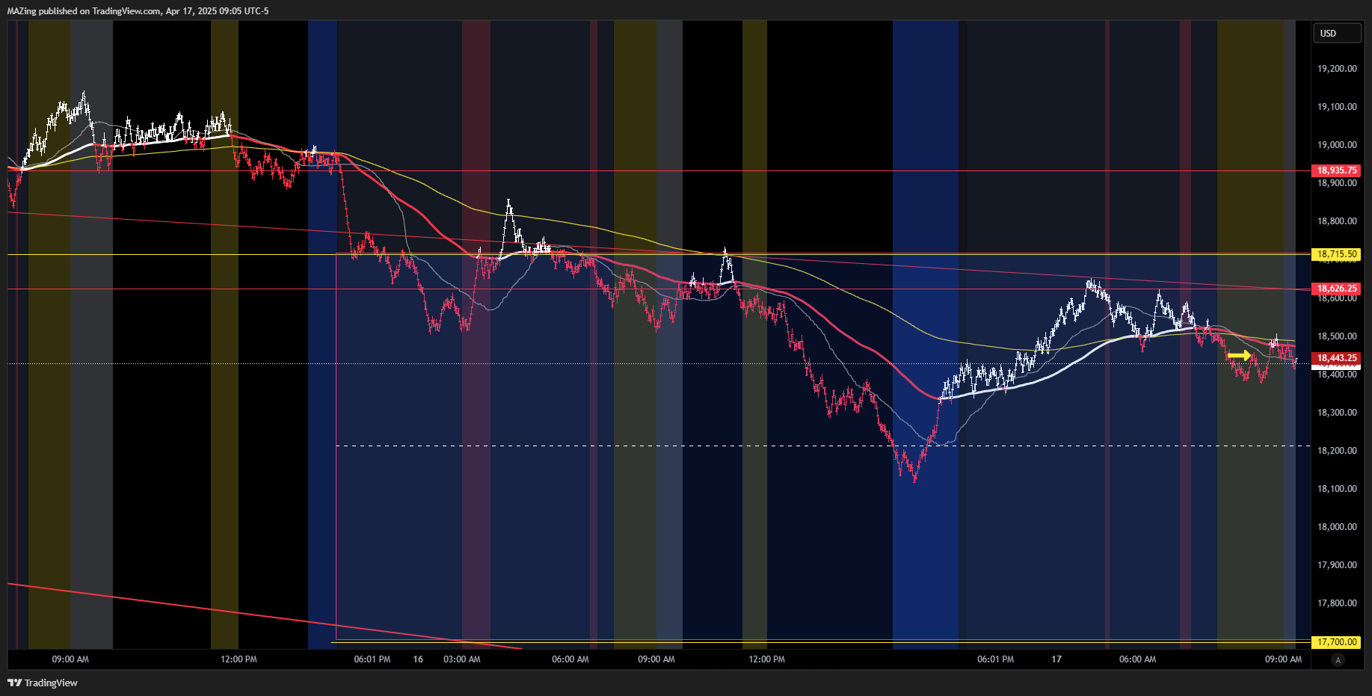The image size is (1372, 696).
Task: Click the 18,100.00 price axis value
Action: (x=1337, y=489)
